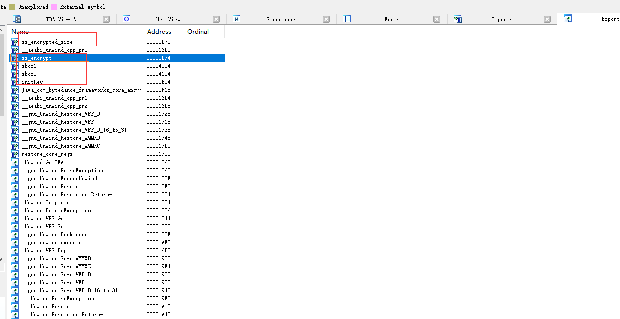620x319 pixels.
Task: Click the Enums tab icon
Action: (x=347, y=19)
